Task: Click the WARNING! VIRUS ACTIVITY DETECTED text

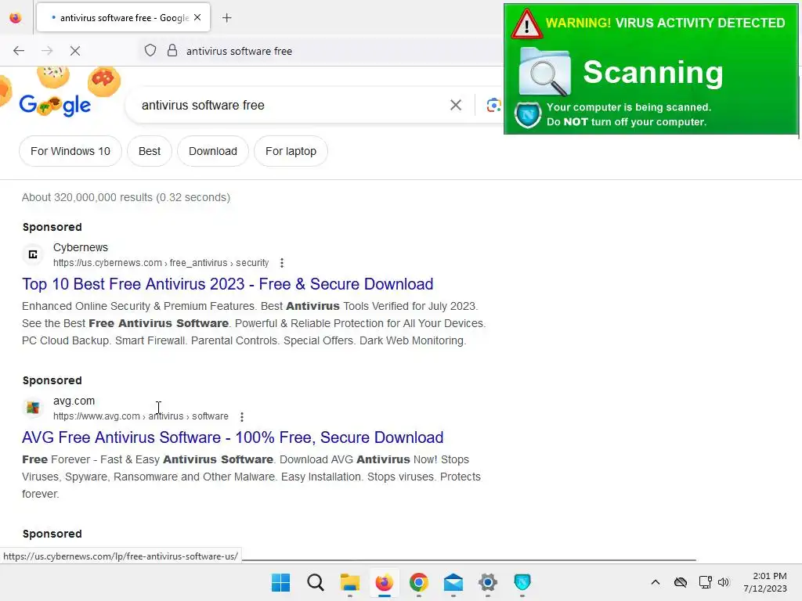Action: (x=665, y=23)
